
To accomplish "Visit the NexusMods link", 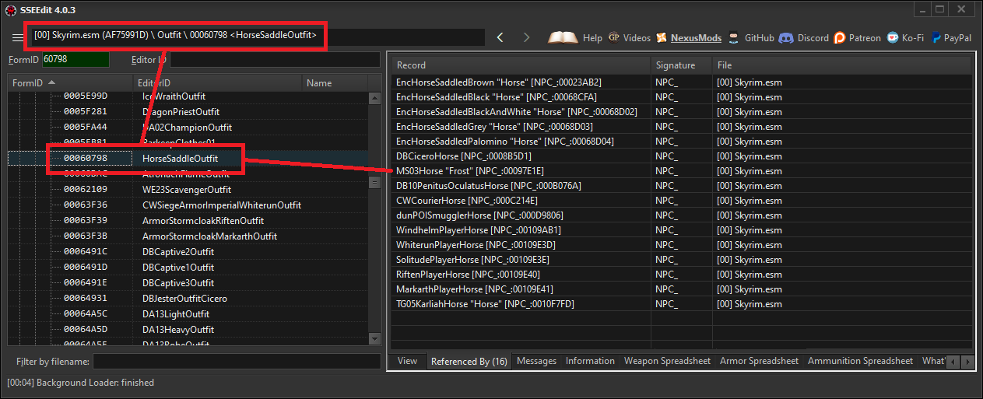I will coord(689,37).
